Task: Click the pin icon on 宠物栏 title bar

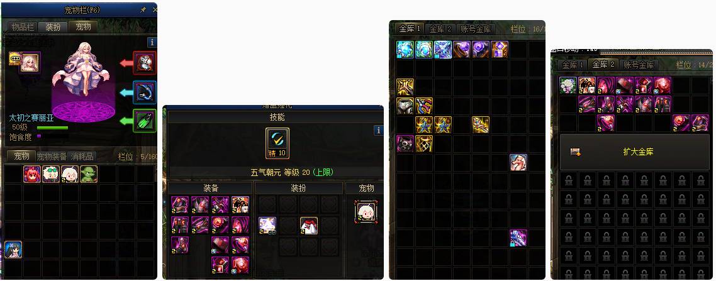Action: point(143,9)
